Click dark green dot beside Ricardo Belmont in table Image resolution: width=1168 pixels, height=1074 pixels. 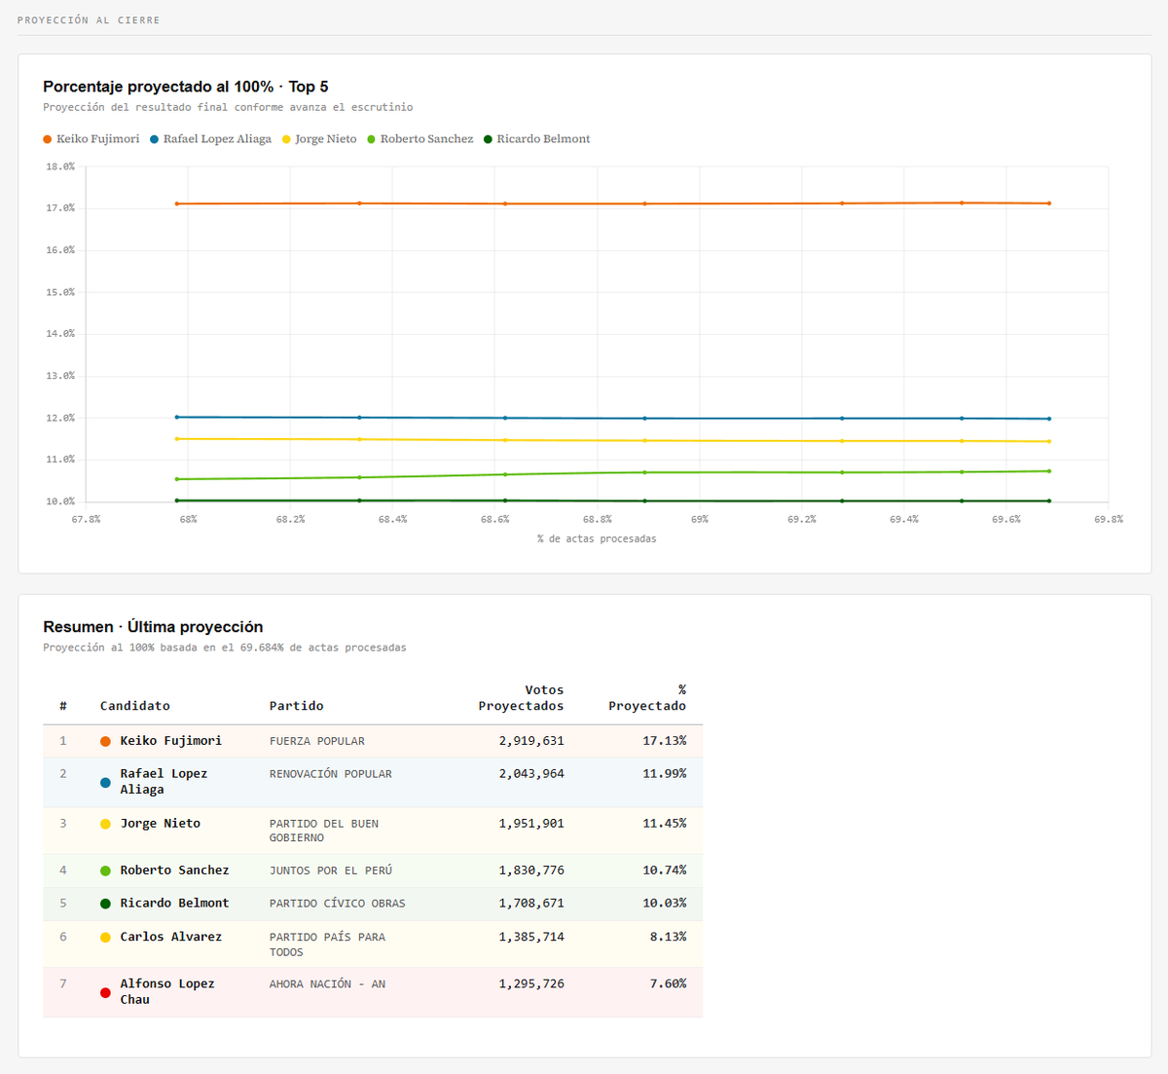[105, 904]
